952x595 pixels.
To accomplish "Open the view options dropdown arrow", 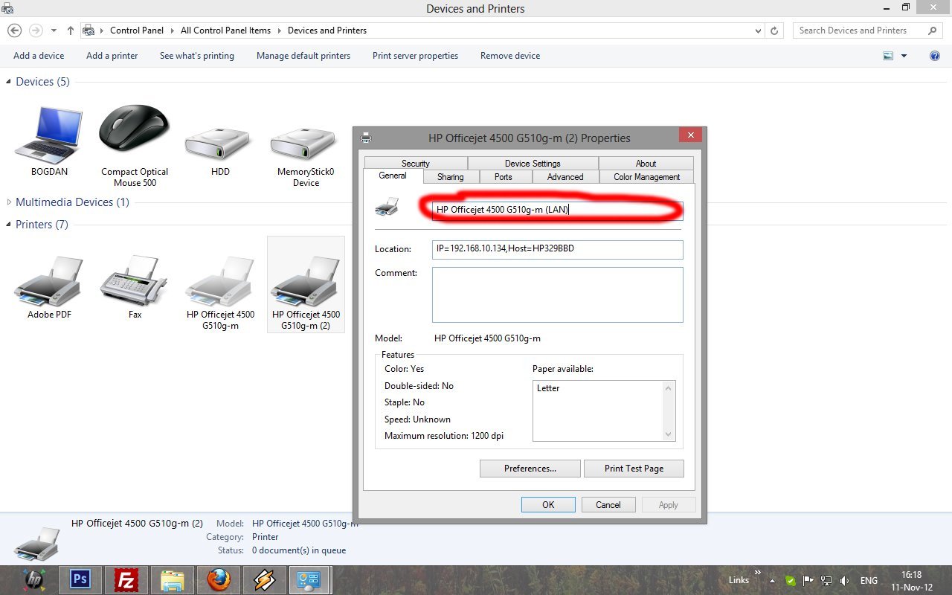I will (904, 56).
